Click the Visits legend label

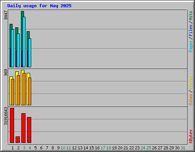click(x=190, y=82)
